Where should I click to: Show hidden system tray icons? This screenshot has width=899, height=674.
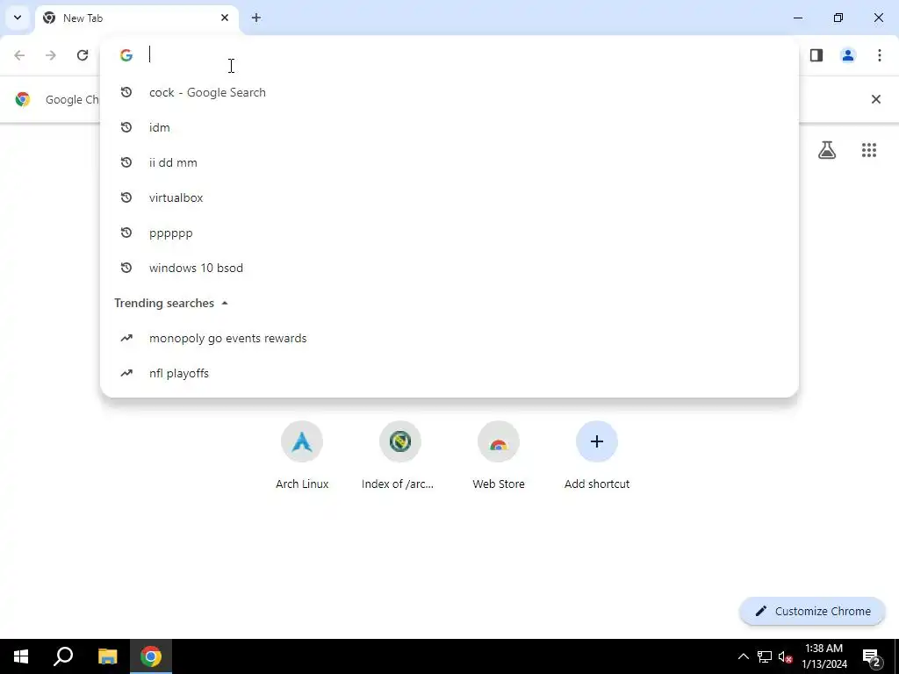click(x=743, y=656)
